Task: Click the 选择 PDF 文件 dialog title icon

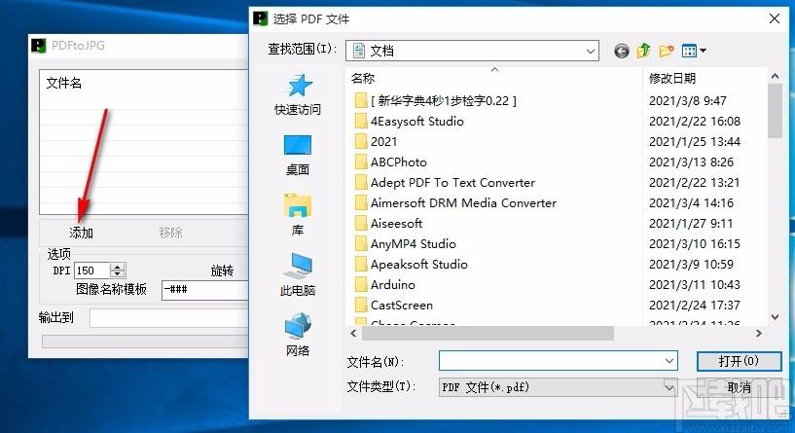Action: tap(260, 18)
